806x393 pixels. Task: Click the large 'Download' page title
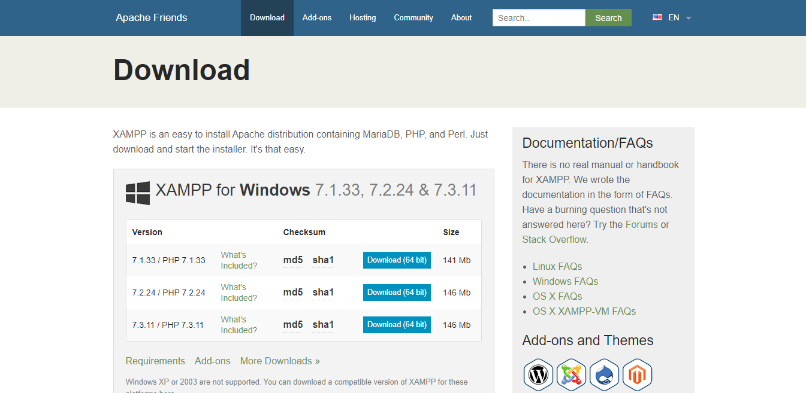point(182,70)
